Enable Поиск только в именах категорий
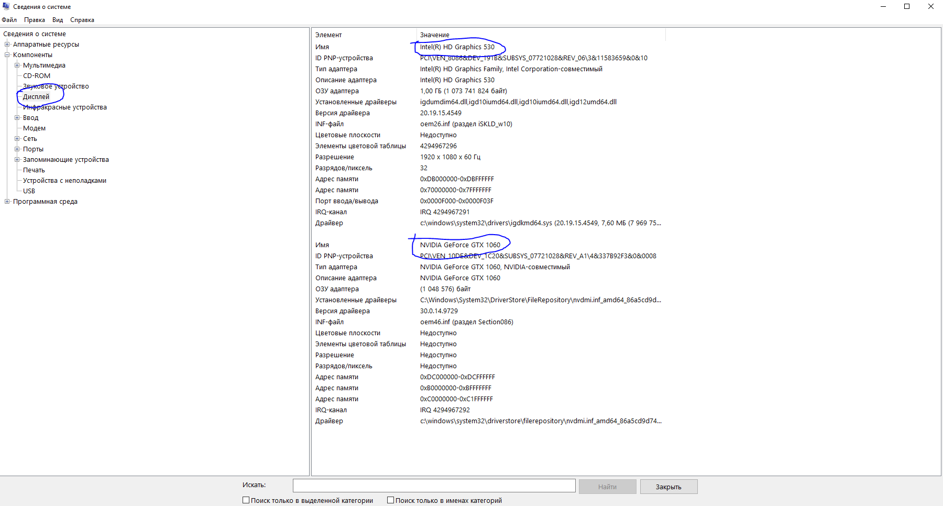 pos(390,500)
